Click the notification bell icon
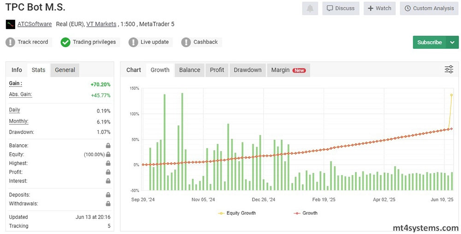This screenshot has height=234, width=461. pos(310,8)
